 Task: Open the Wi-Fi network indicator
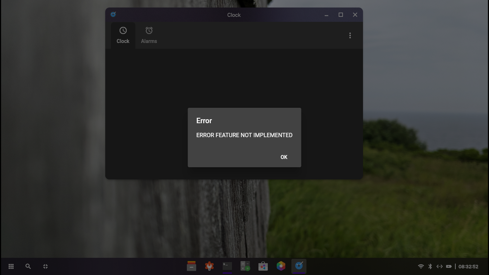(421, 266)
